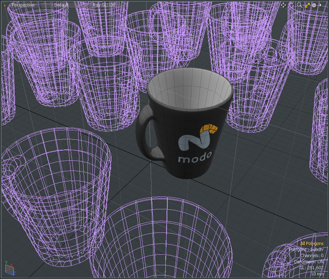Click the orange dot viewport handle

click(x=5, y=5)
